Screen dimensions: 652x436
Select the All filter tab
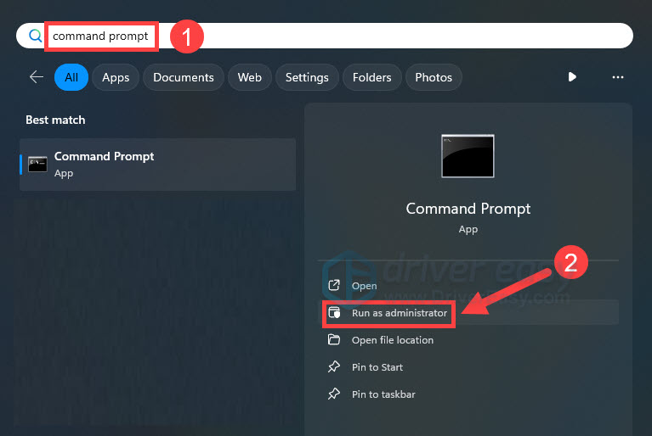pos(71,77)
